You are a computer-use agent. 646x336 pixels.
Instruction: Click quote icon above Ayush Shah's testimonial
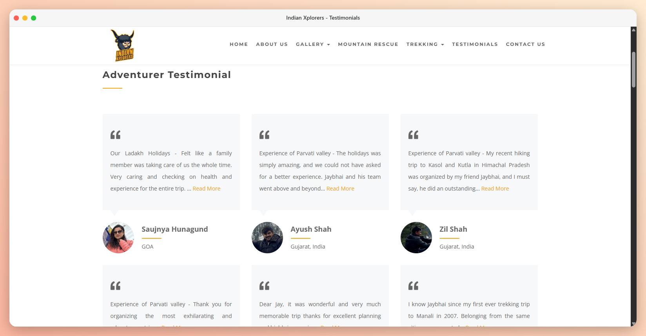click(264, 135)
